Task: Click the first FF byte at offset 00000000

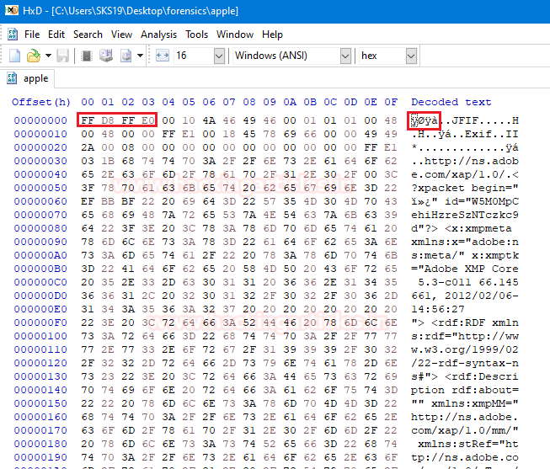Action: click(x=88, y=120)
